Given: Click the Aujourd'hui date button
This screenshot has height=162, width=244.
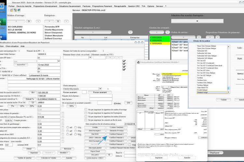Looking at the screenshot, I should pyautogui.click(x=21, y=65).
